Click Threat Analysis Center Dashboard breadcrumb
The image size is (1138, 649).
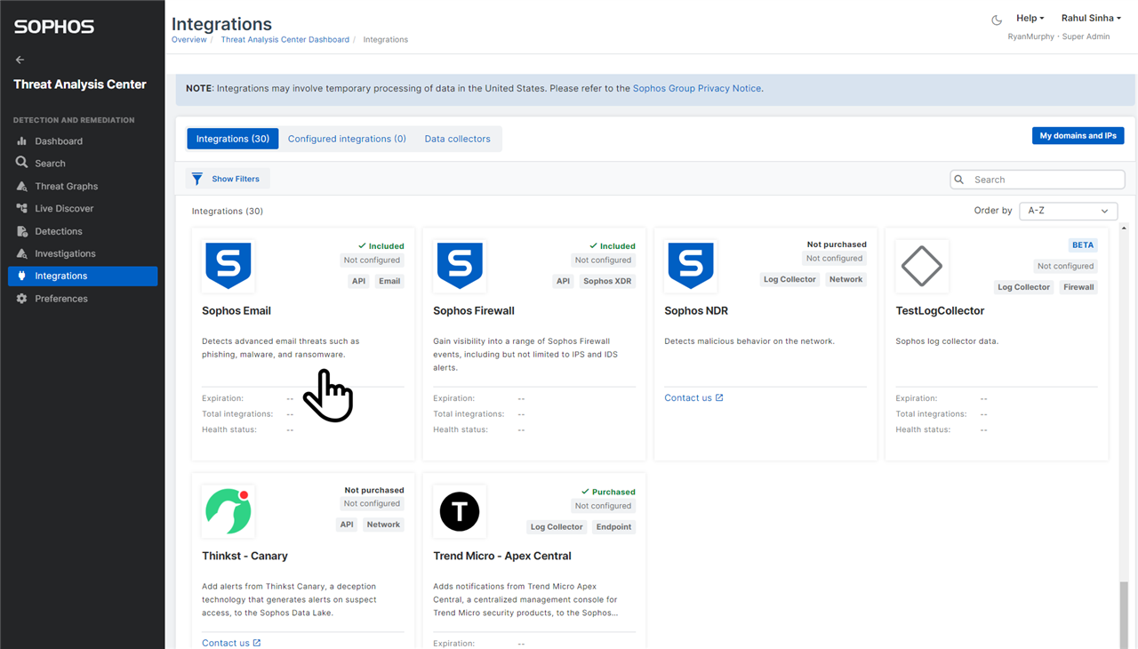tap(284, 40)
